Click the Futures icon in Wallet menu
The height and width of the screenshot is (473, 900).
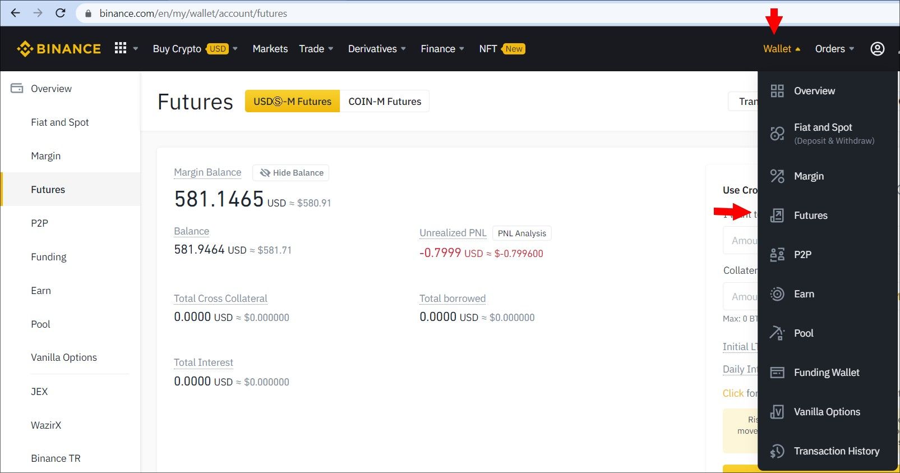coord(777,215)
